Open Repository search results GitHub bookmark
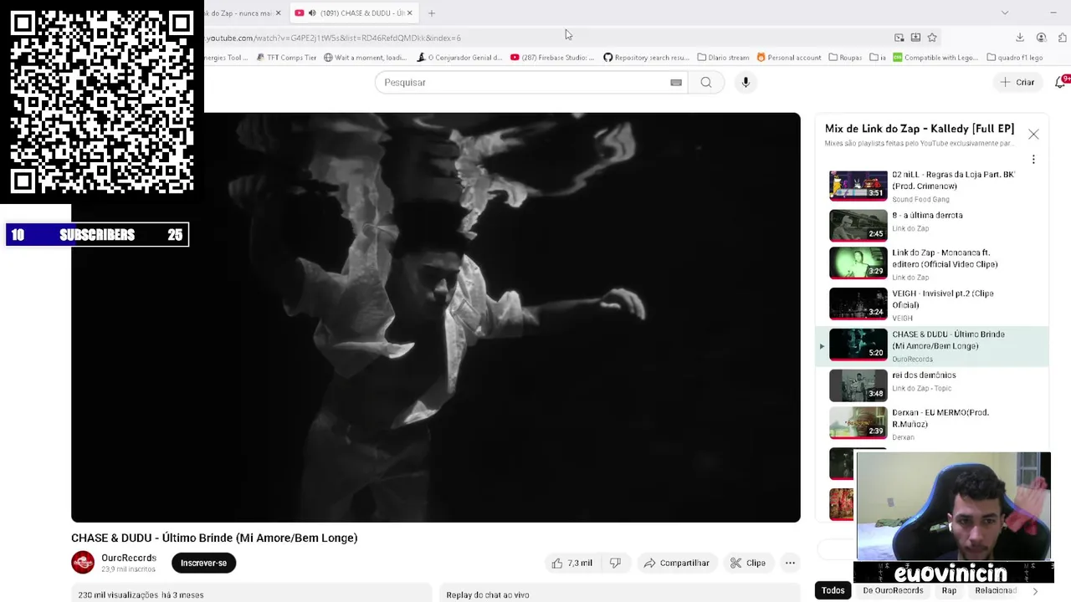1071x602 pixels. point(646,58)
